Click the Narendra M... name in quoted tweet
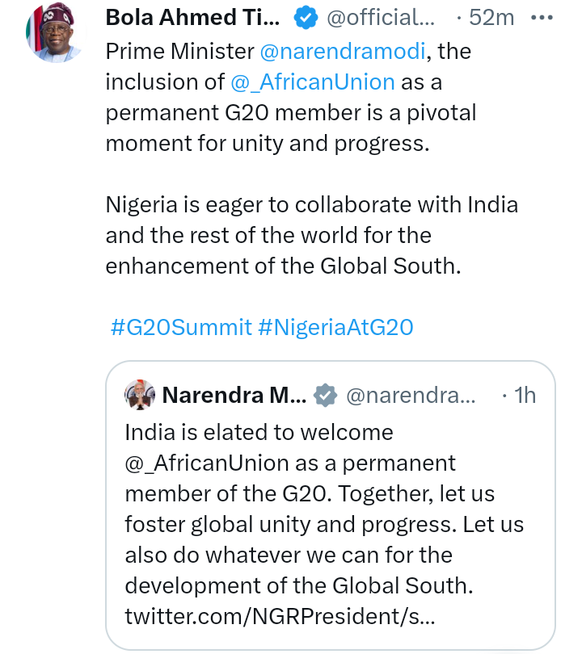Viewport: 582px width, 654px height. [x=234, y=395]
